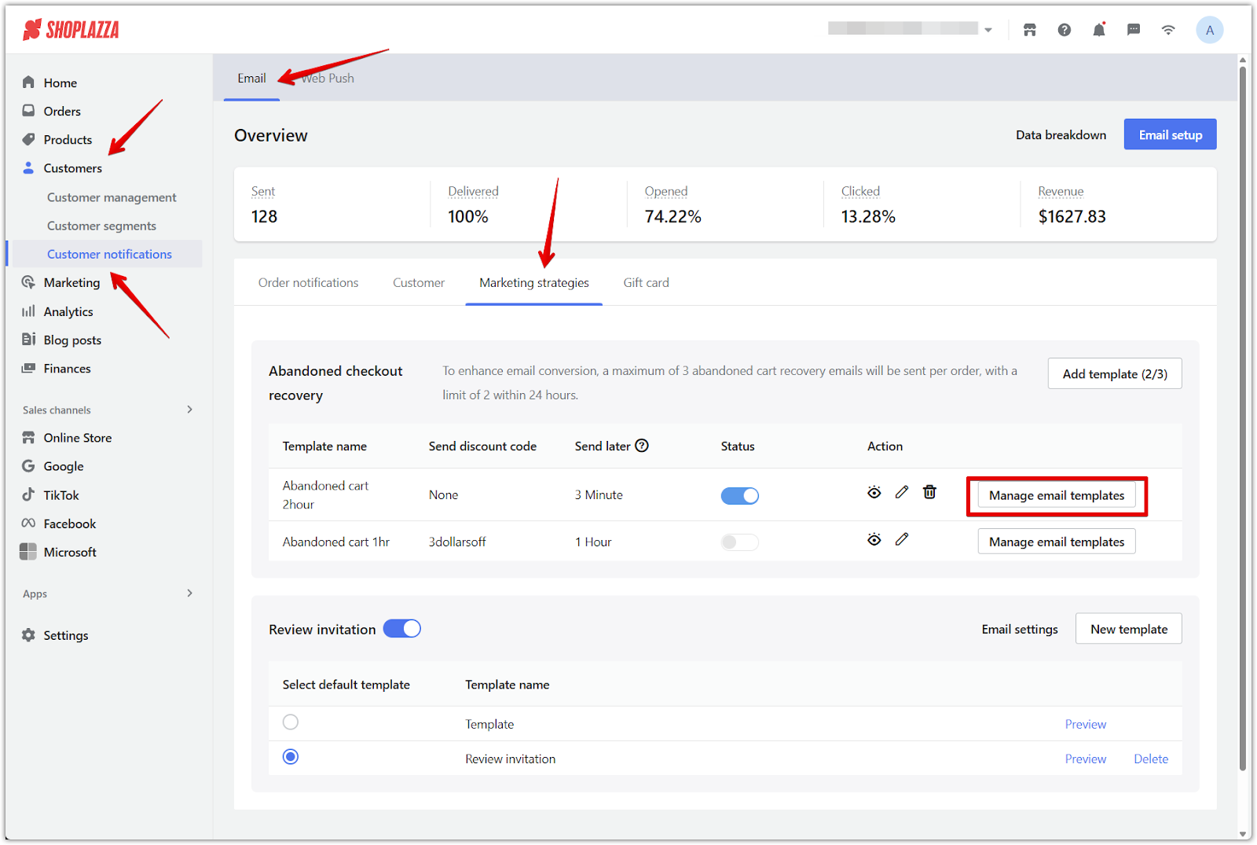Click the storefront icon in top bar
1257x845 pixels.
(x=1029, y=30)
